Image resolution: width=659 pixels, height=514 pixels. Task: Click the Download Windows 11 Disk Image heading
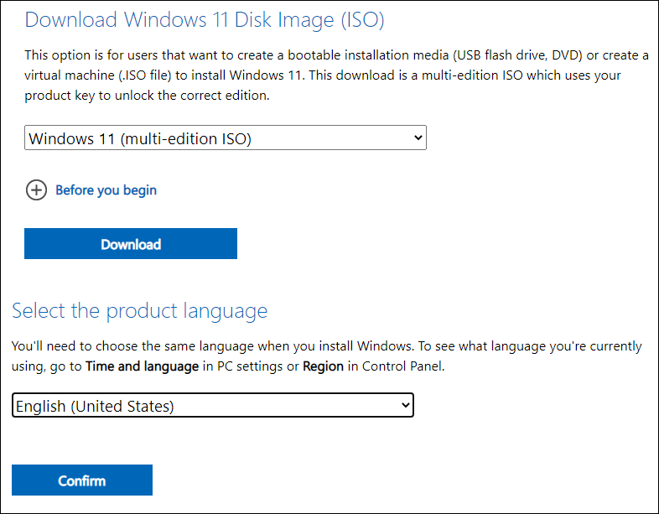click(205, 20)
